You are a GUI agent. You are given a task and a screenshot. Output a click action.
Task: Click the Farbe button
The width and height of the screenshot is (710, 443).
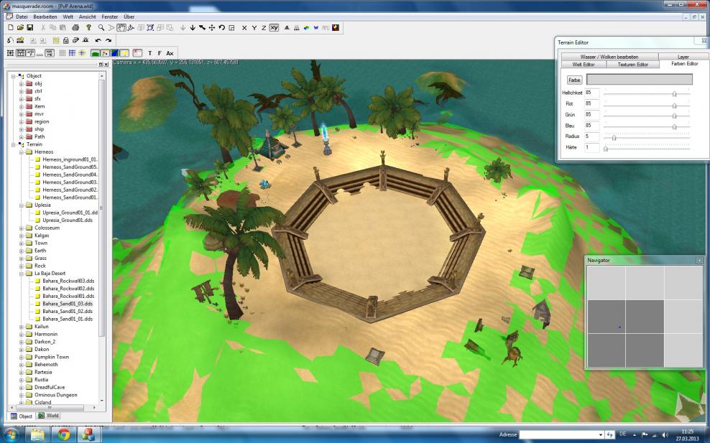[x=574, y=80]
